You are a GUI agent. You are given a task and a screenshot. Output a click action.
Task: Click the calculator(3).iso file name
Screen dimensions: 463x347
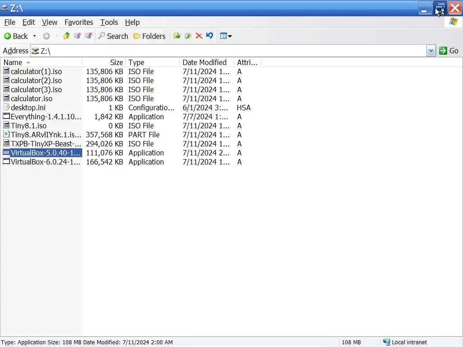point(36,90)
